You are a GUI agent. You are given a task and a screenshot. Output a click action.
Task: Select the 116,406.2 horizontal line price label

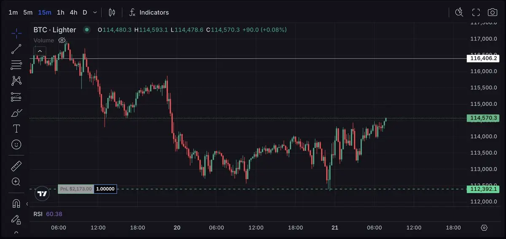pyautogui.click(x=483, y=58)
